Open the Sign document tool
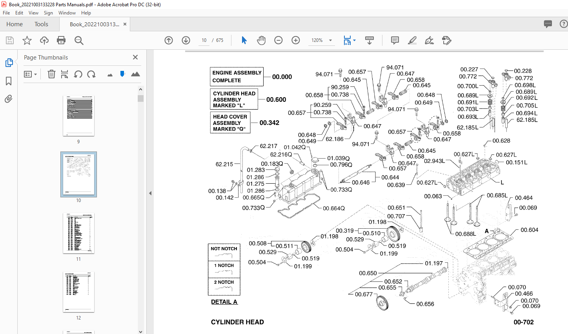Viewport: 568px width, 334px height. pyautogui.click(x=429, y=40)
